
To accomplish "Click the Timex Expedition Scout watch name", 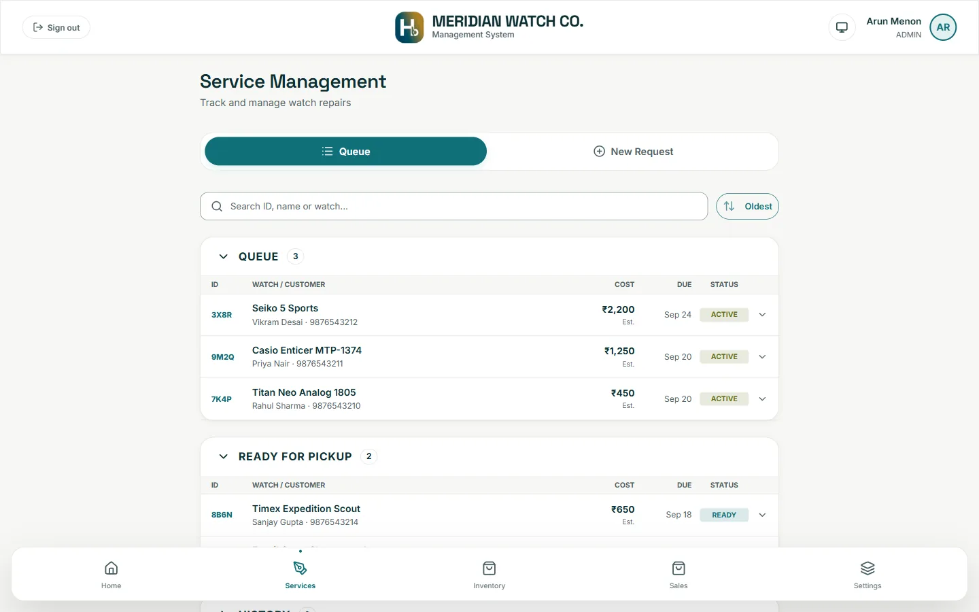I will pos(306,509).
